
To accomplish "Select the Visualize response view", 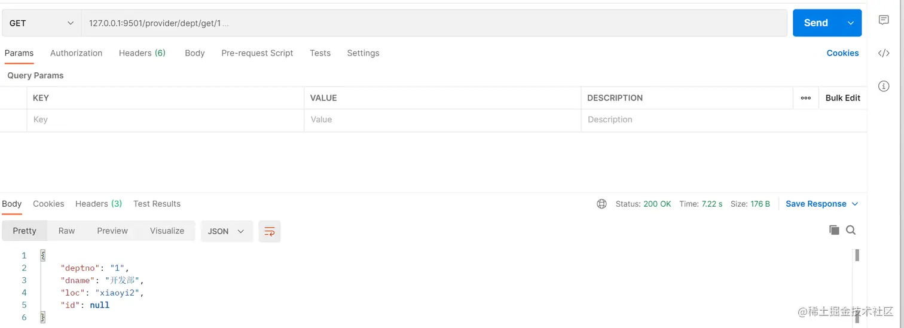I will point(167,231).
